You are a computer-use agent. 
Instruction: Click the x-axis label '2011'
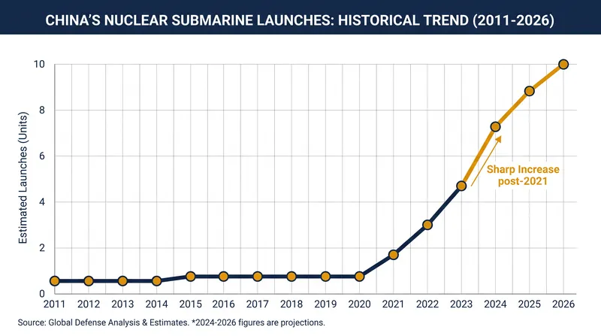pyautogui.click(x=54, y=304)
